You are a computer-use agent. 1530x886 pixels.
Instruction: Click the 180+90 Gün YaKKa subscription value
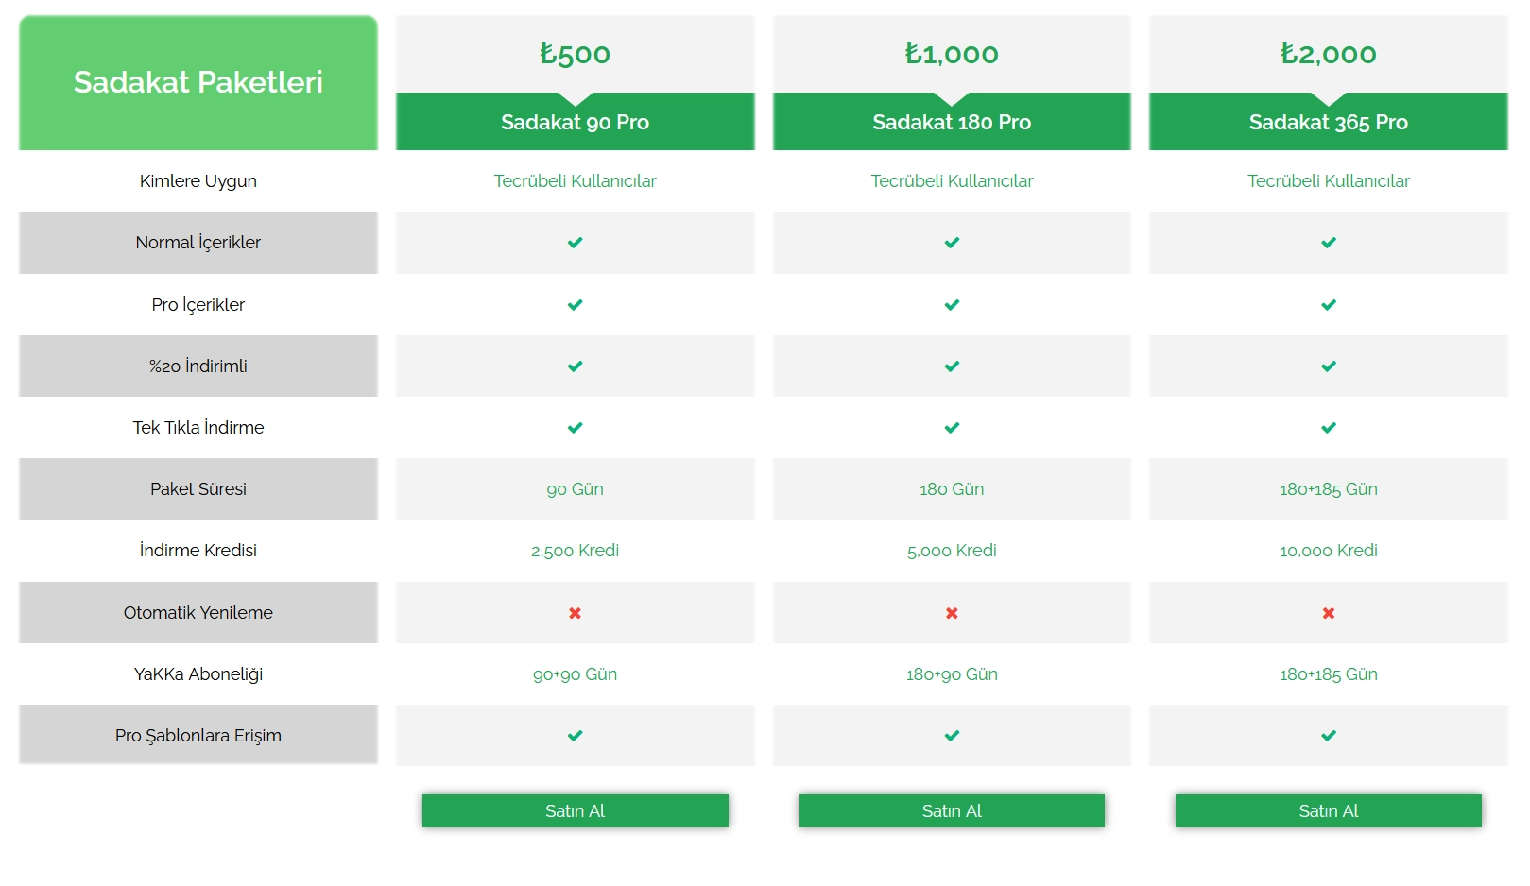pyautogui.click(x=952, y=674)
